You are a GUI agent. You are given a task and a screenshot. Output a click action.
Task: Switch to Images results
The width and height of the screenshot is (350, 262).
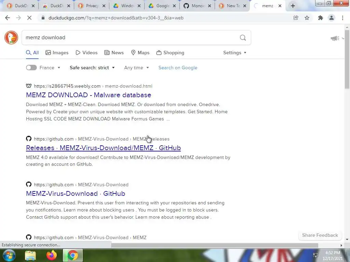(57, 53)
